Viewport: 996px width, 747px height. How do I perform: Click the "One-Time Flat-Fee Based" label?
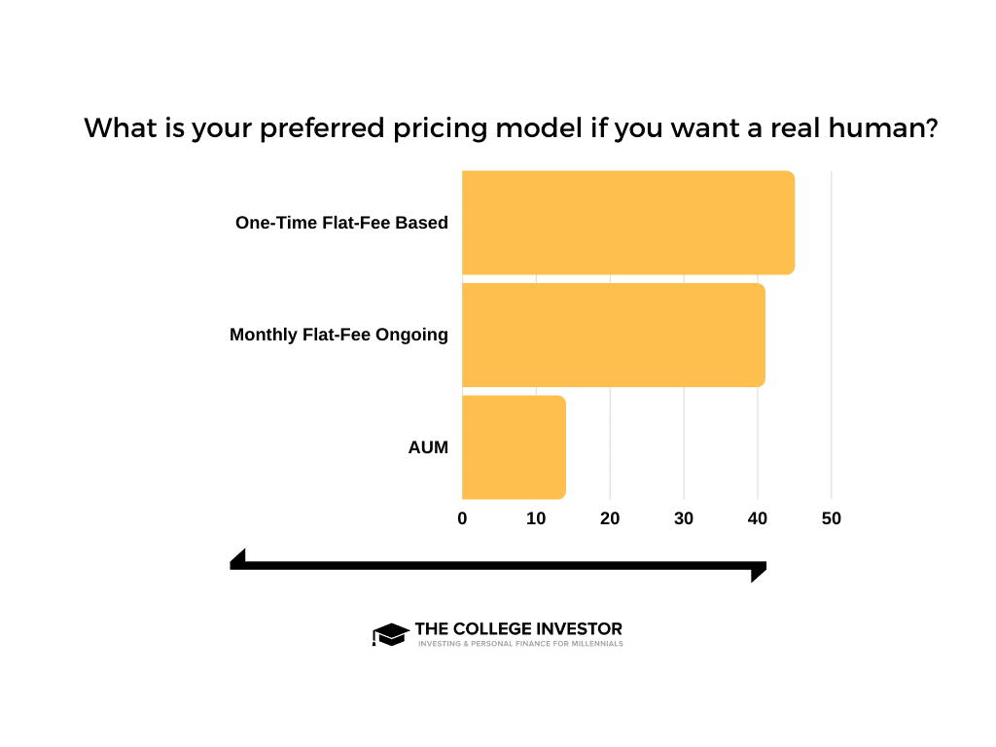point(341,223)
